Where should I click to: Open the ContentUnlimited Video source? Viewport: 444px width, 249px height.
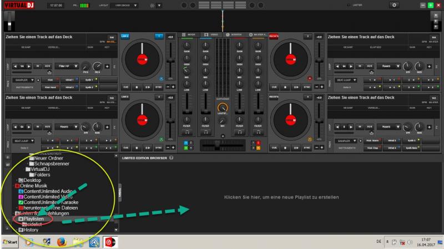click(x=46, y=197)
